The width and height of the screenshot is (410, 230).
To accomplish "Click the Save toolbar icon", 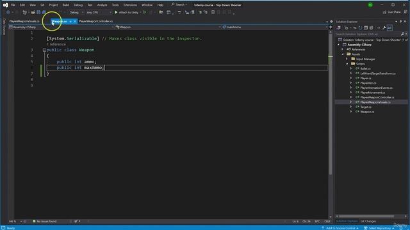I will tap(38, 12).
